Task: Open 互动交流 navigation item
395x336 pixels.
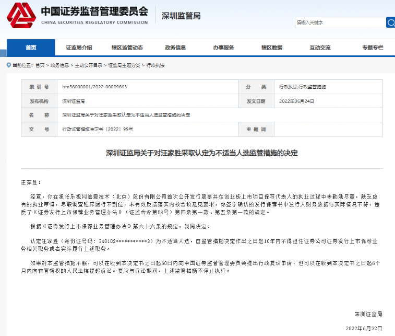Action: [x=319, y=48]
